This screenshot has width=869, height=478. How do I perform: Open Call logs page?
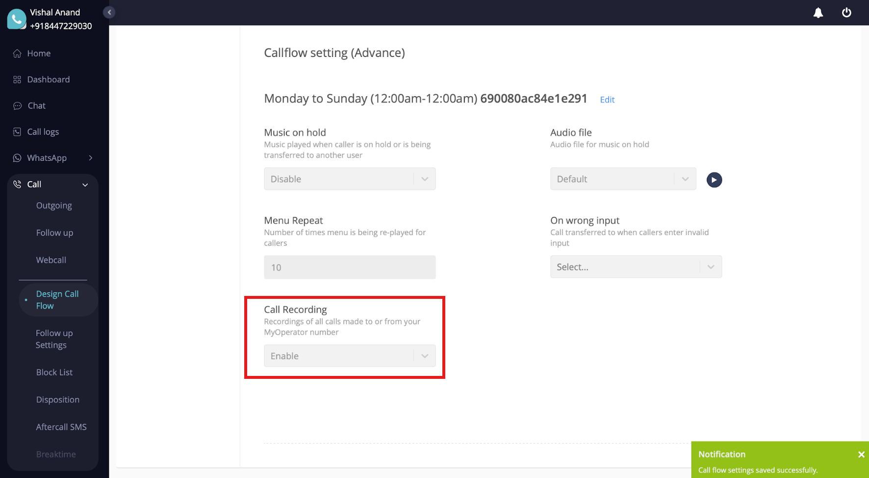[x=43, y=132]
